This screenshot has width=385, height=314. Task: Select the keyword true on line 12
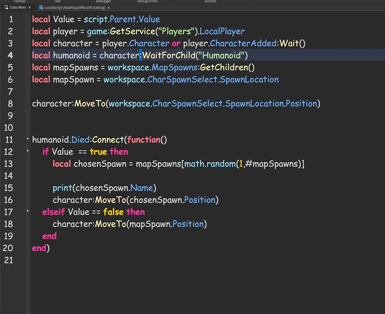98,152
